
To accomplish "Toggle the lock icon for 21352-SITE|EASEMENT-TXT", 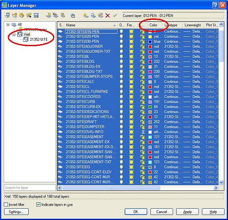I will [143, 162].
